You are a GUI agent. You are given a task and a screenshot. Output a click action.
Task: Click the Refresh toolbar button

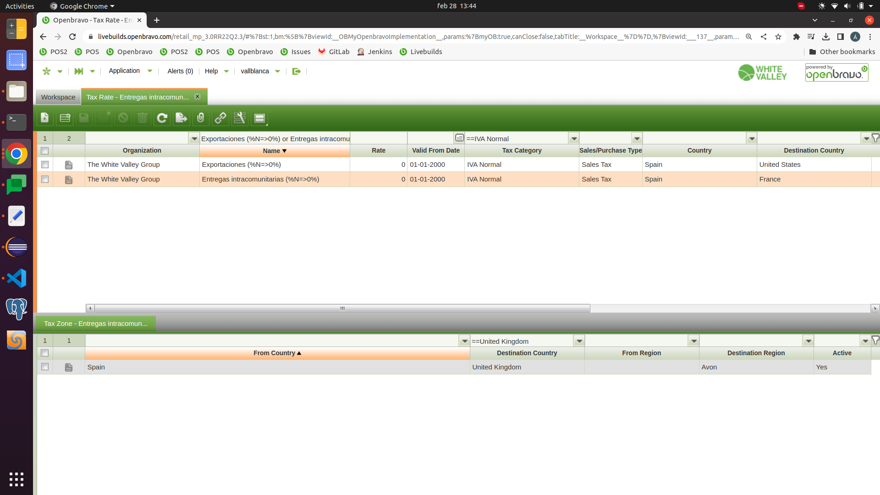pyautogui.click(x=162, y=118)
